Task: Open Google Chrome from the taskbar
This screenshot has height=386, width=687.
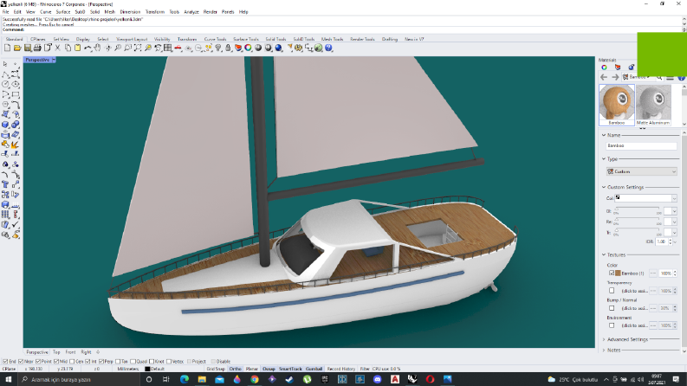Action: [255, 379]
